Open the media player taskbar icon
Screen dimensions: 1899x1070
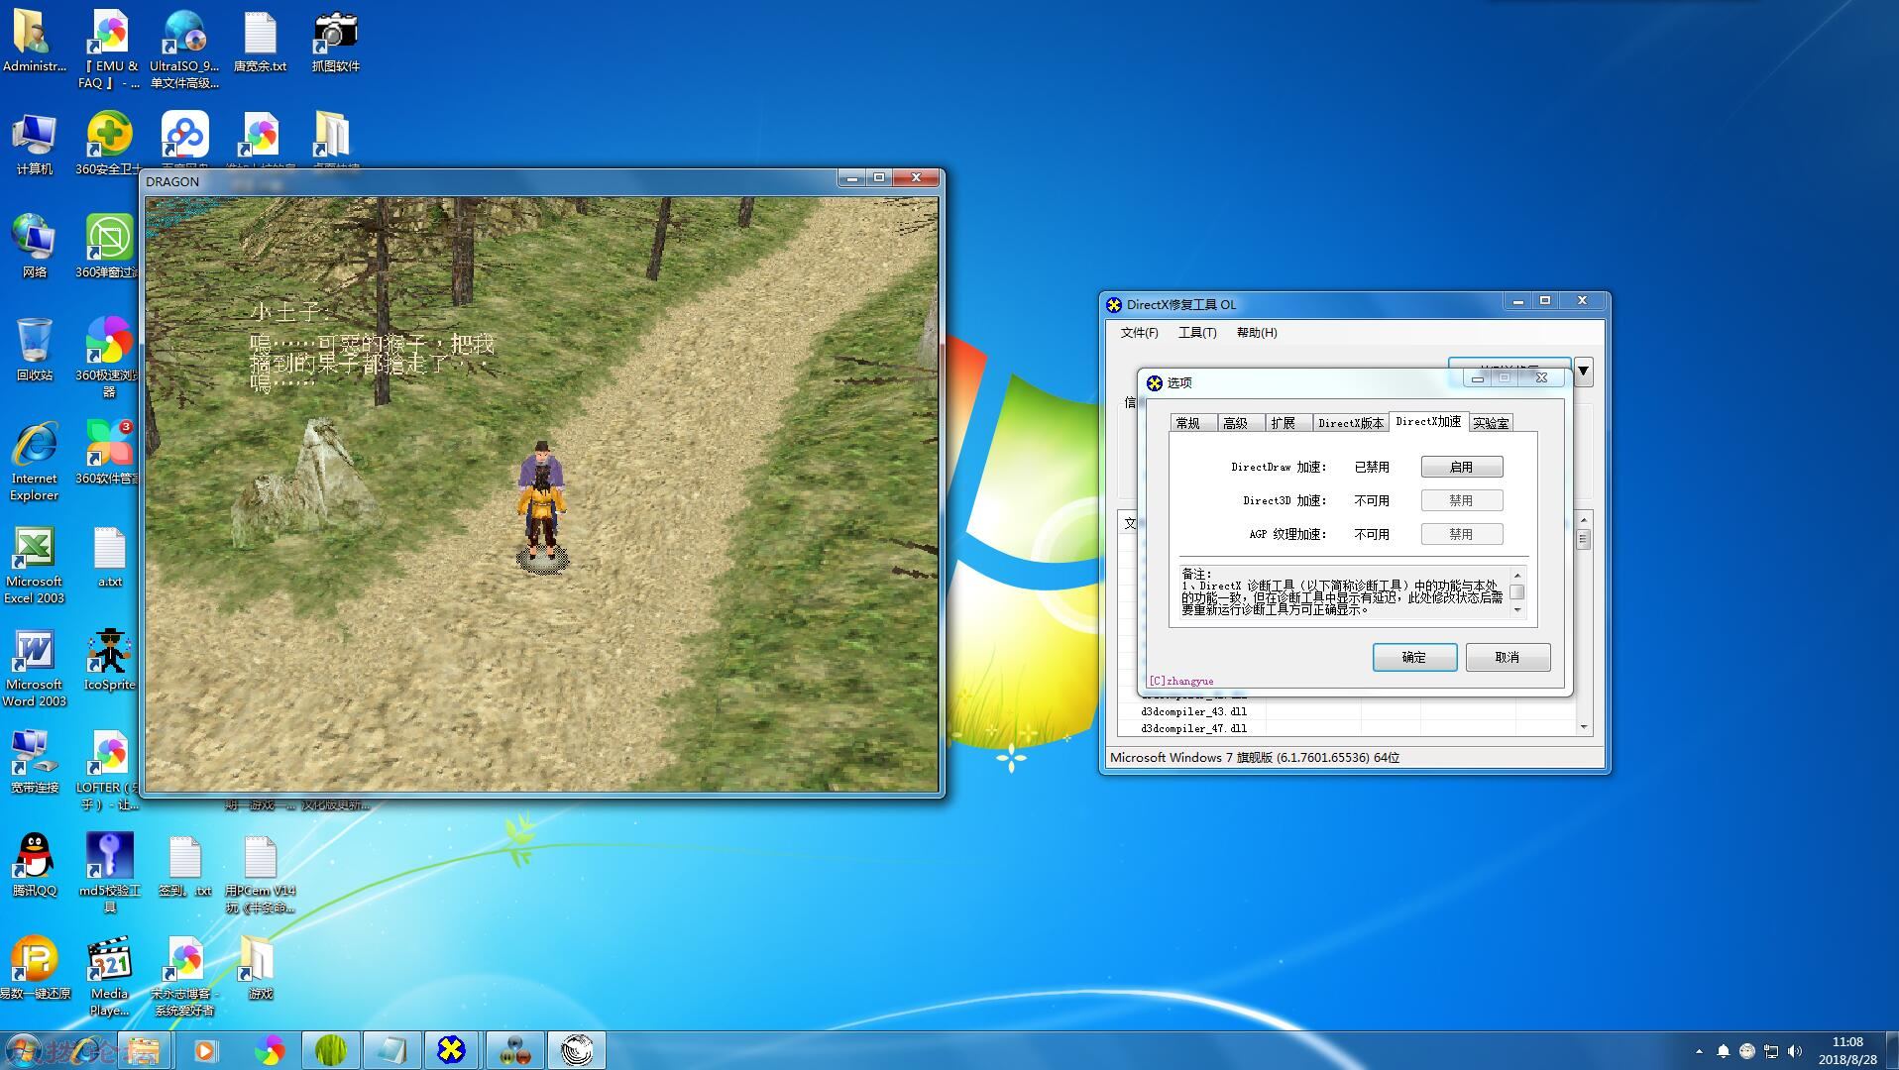pos(205,1050)
